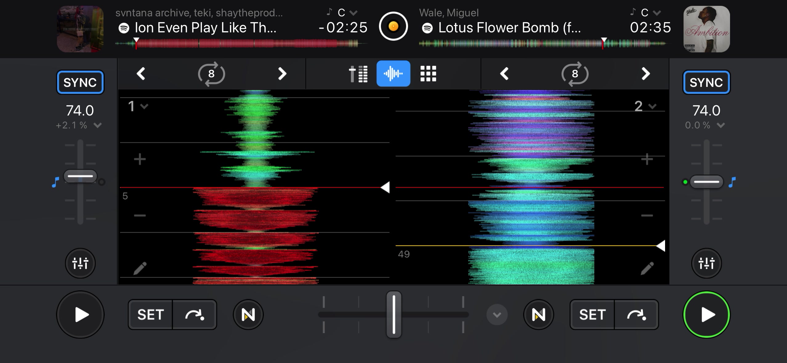
Task: Tap deck 1 BPM value 74.0
Action: pos(80,110)
